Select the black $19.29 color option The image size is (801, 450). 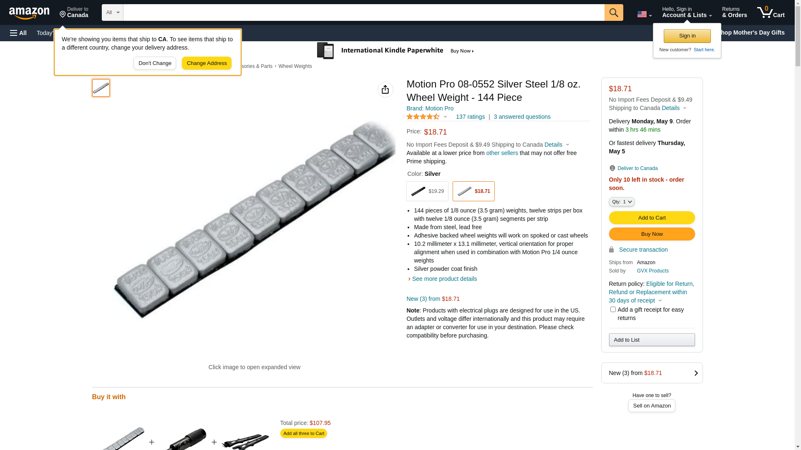click(x=427, y=191)
